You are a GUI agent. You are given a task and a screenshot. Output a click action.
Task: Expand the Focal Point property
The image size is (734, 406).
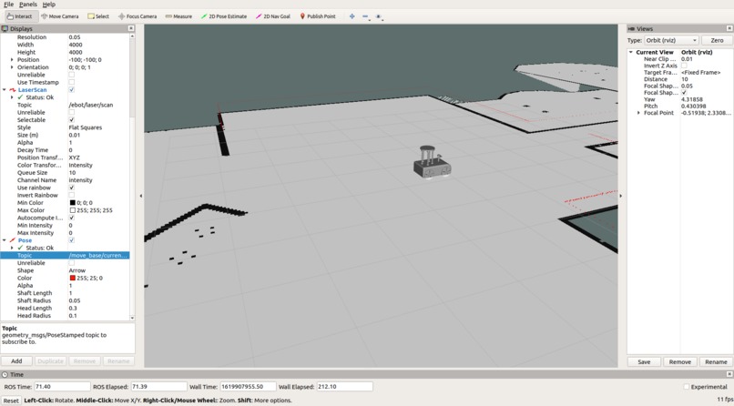[638, 113]
